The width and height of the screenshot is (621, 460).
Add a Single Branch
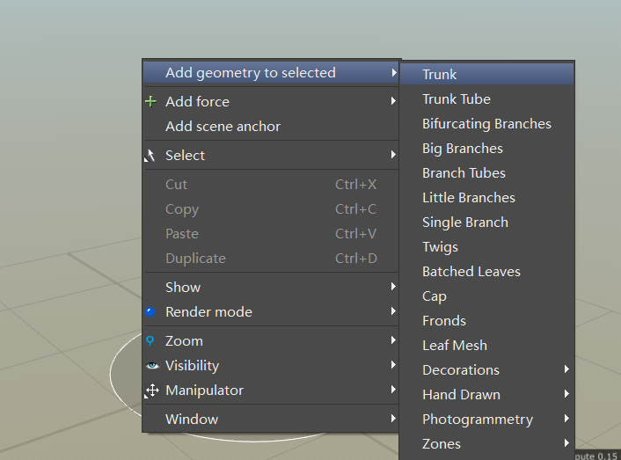pyautogui.click(x=486, y=222)
